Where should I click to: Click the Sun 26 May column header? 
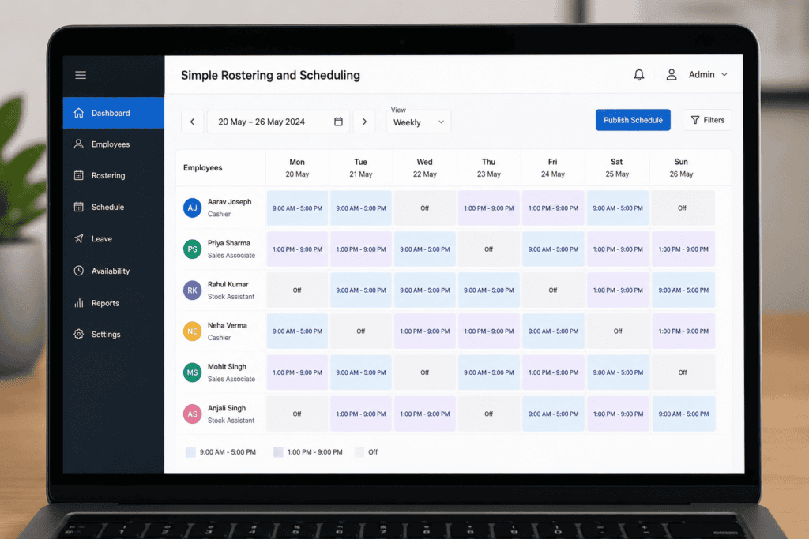click(x=681, y=168)
